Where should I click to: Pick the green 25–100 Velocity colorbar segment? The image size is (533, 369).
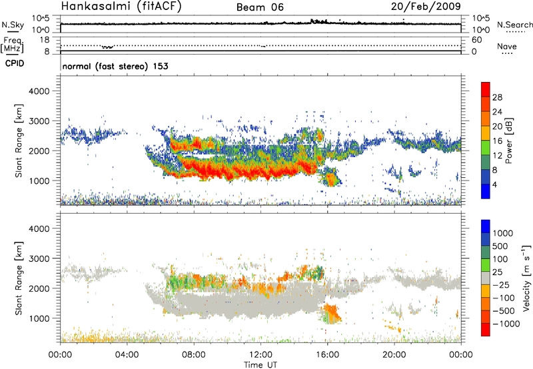486,265
